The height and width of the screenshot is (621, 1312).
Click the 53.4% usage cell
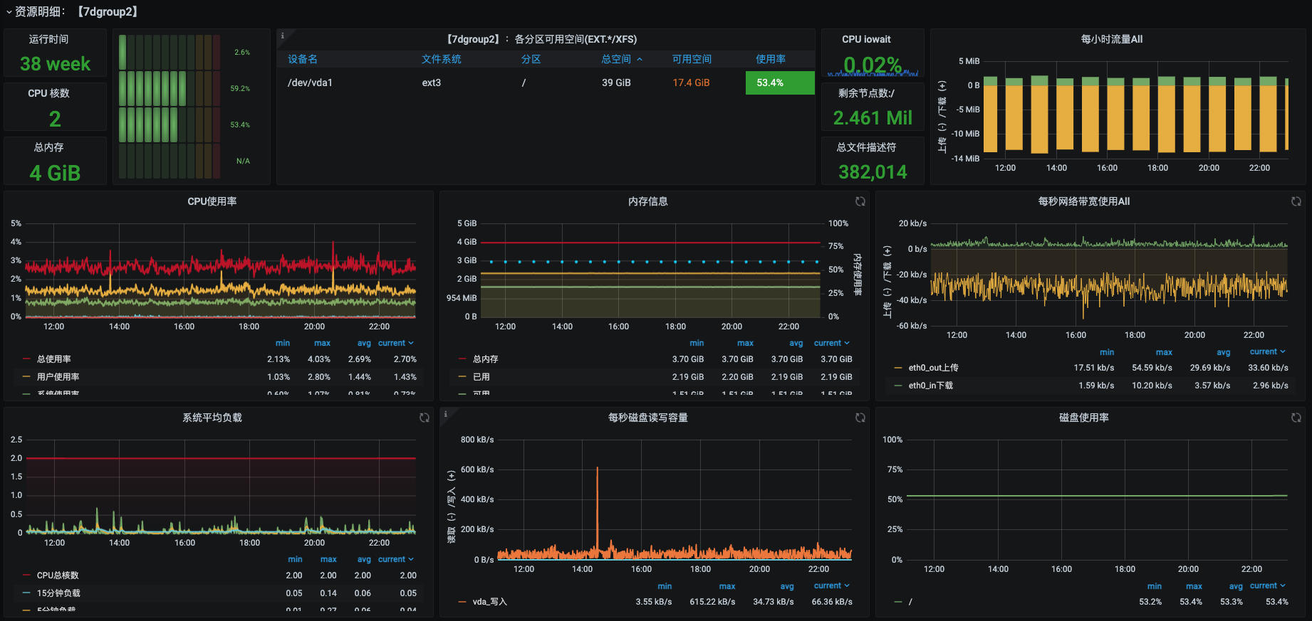pyautogui.click(x=780, y=83)
